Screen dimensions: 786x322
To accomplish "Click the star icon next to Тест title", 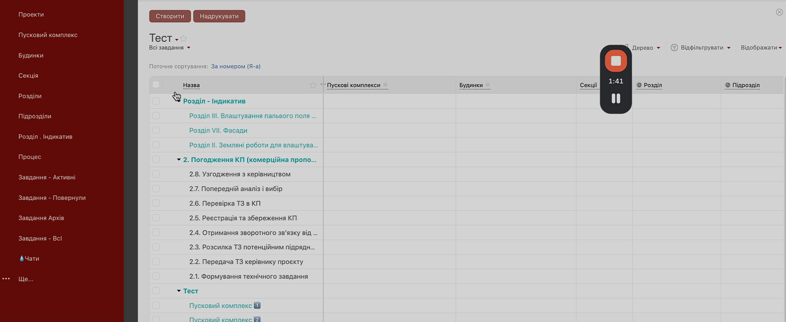I will [184, 39].
